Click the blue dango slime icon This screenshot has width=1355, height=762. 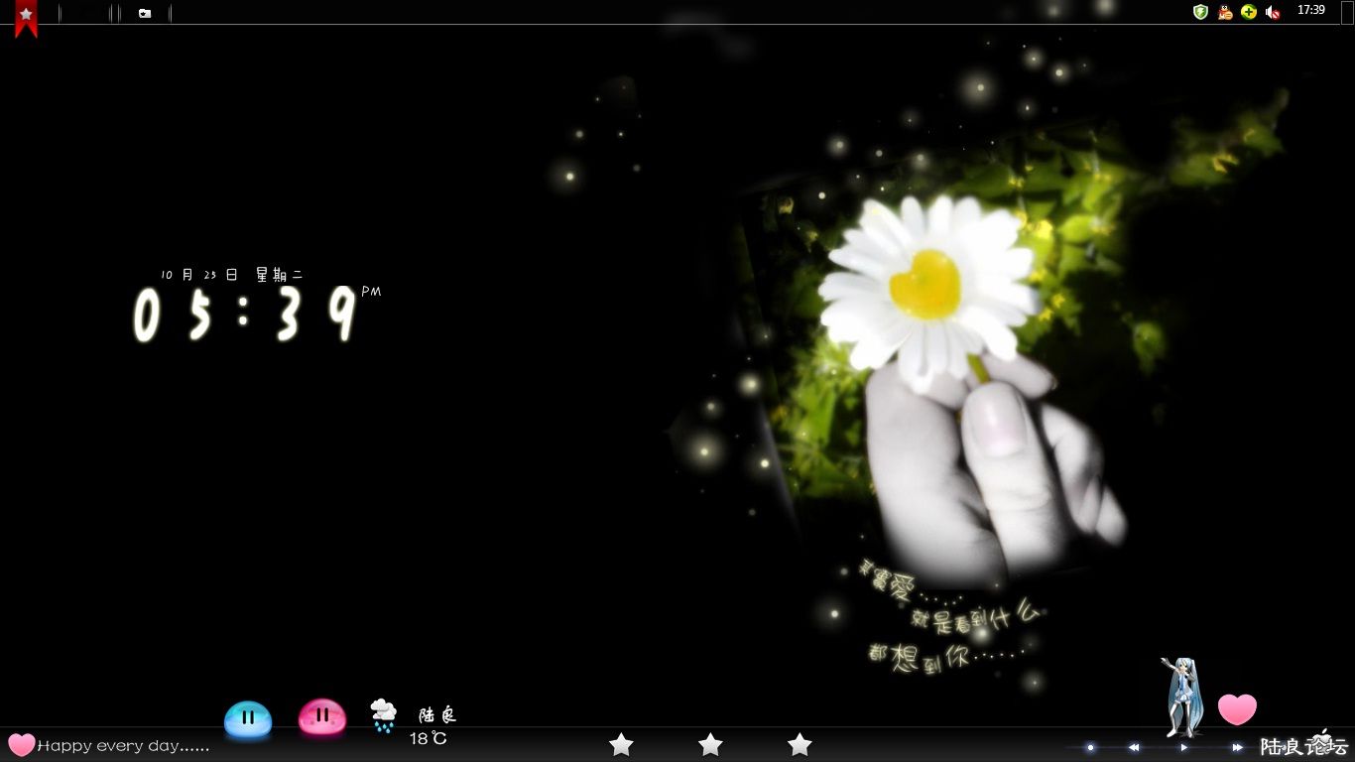248,718
